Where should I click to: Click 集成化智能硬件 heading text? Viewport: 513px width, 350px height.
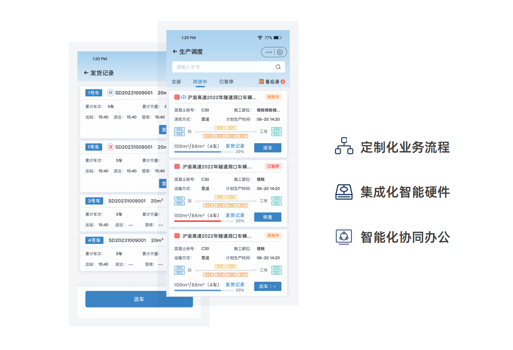tap(405, 192)
